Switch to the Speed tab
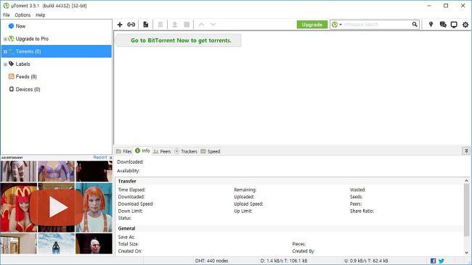The height and width of the screenshot is (265, 472). pos(211,151)
